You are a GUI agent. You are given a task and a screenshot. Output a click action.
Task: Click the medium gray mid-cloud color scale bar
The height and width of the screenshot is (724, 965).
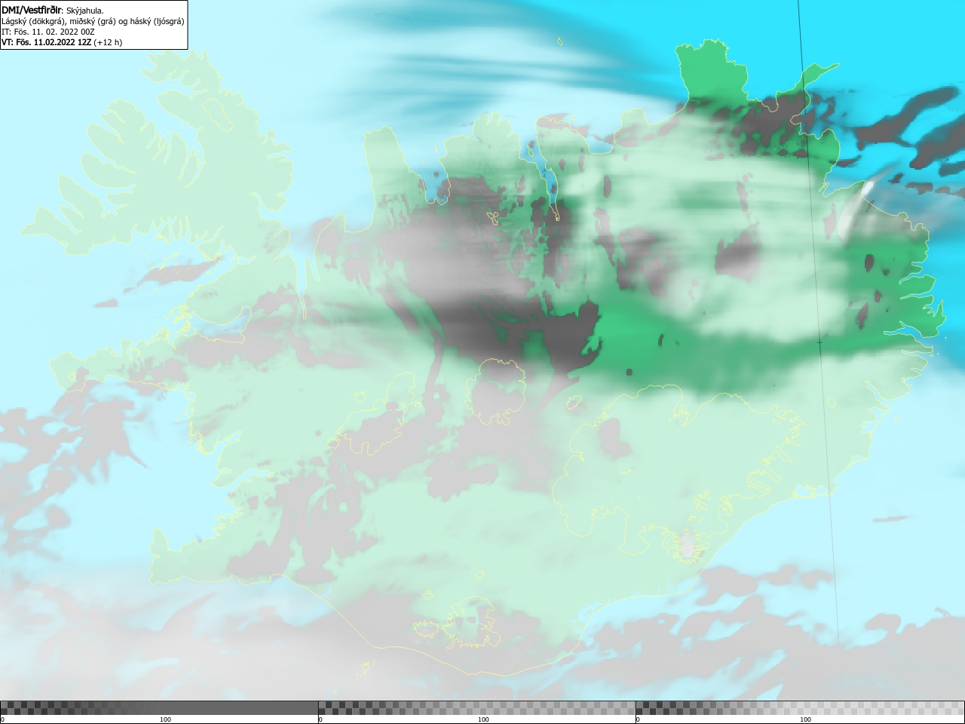(x=476, y=708)
